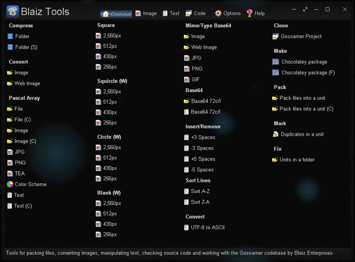Click the Mime/Type Base64 GIF picture icon
The image size is (355, 262).
tap(186, 80)
